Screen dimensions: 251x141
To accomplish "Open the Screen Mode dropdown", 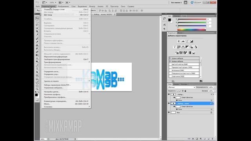I will click(68, 2).
